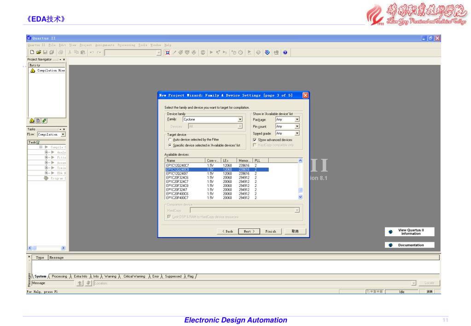Click the Copy toolbar icon
471x326 pixels.
click(76, 52)
